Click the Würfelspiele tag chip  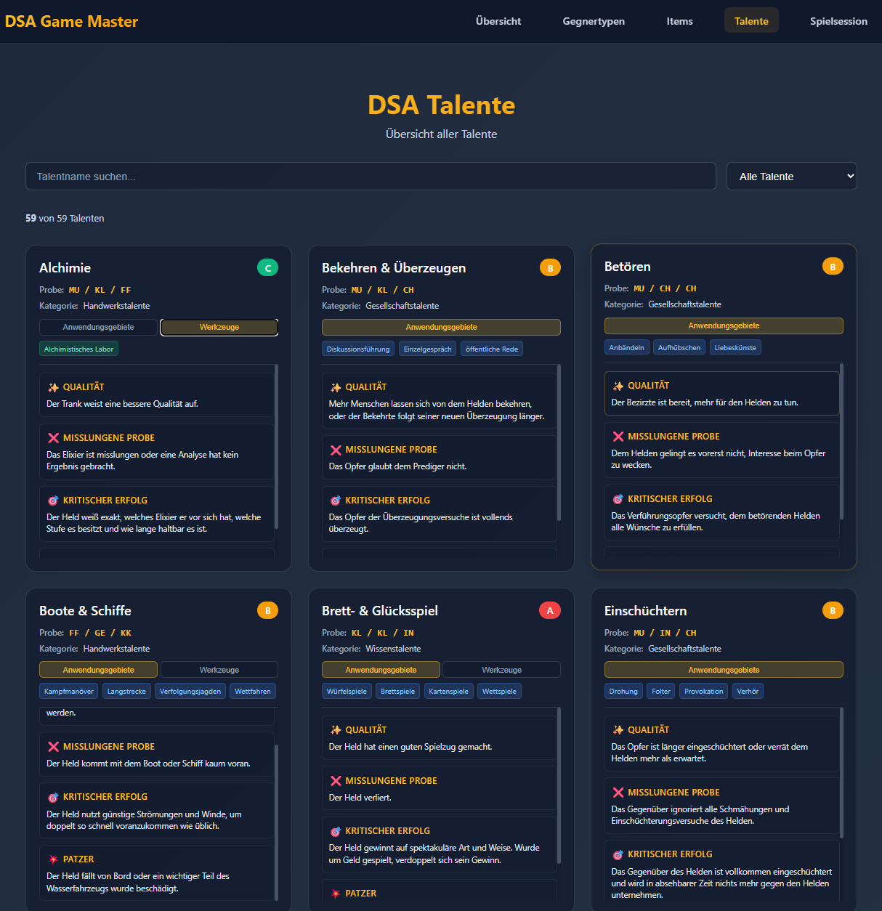coord(347,692)
